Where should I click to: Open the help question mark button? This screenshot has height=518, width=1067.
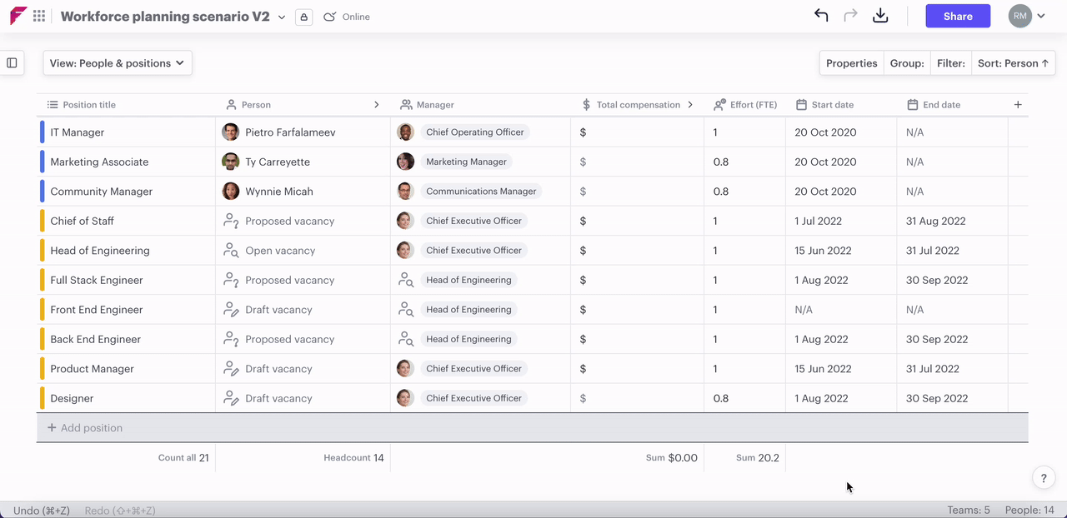(x=1044, y=478)
